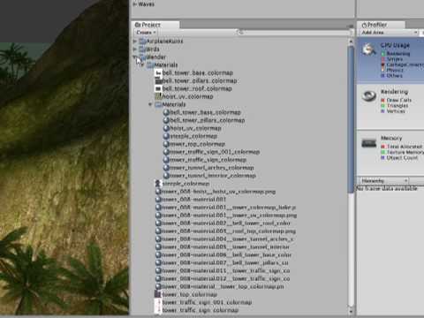Click the blue Vertices color swatch

coord(383,111)
